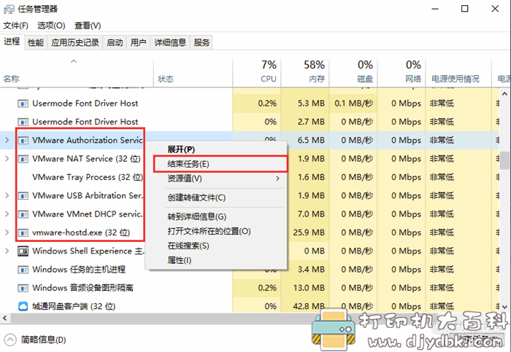Choose 在线搜索(S) in context menu
Image resolution: width=511 pixels, height=352 pixels.
click(216, 246)
